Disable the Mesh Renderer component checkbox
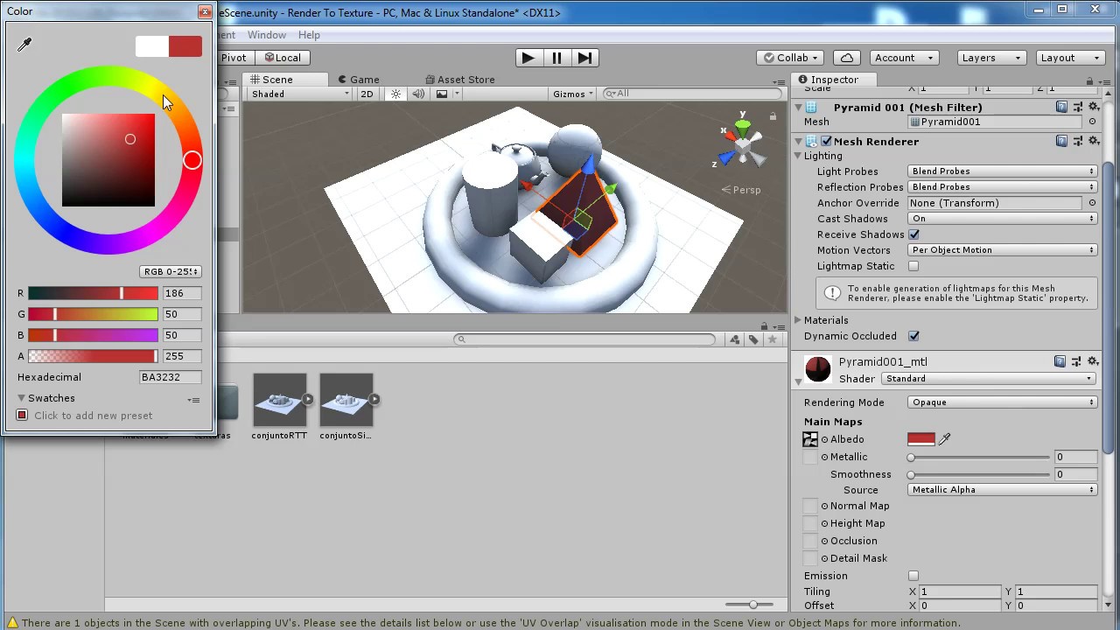Screen dimensions: 1120x630 pyautogui.click(x=826, y=141)
